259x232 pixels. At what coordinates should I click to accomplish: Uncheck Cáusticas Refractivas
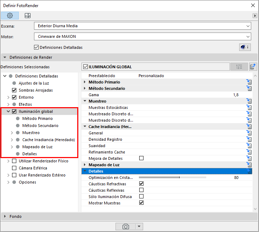click(x=141, y=184)
